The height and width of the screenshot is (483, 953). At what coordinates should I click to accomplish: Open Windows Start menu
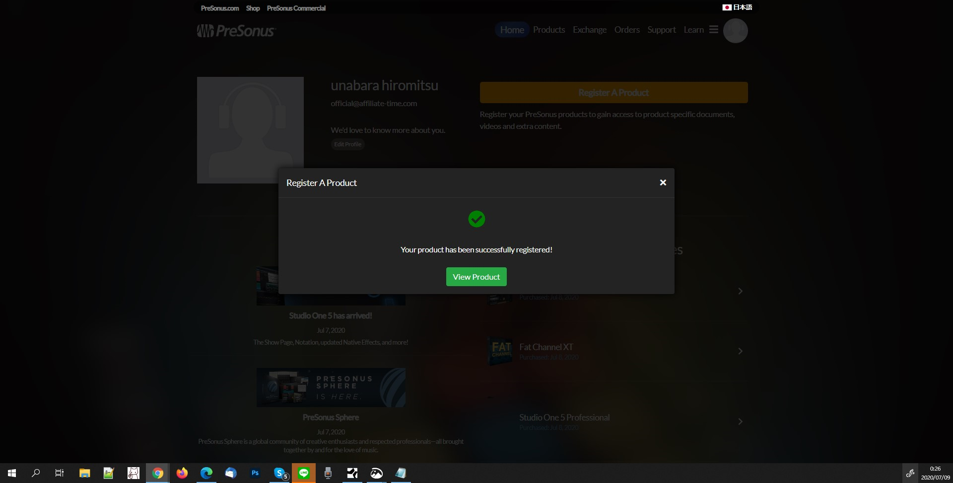click(x=12, y=473)
